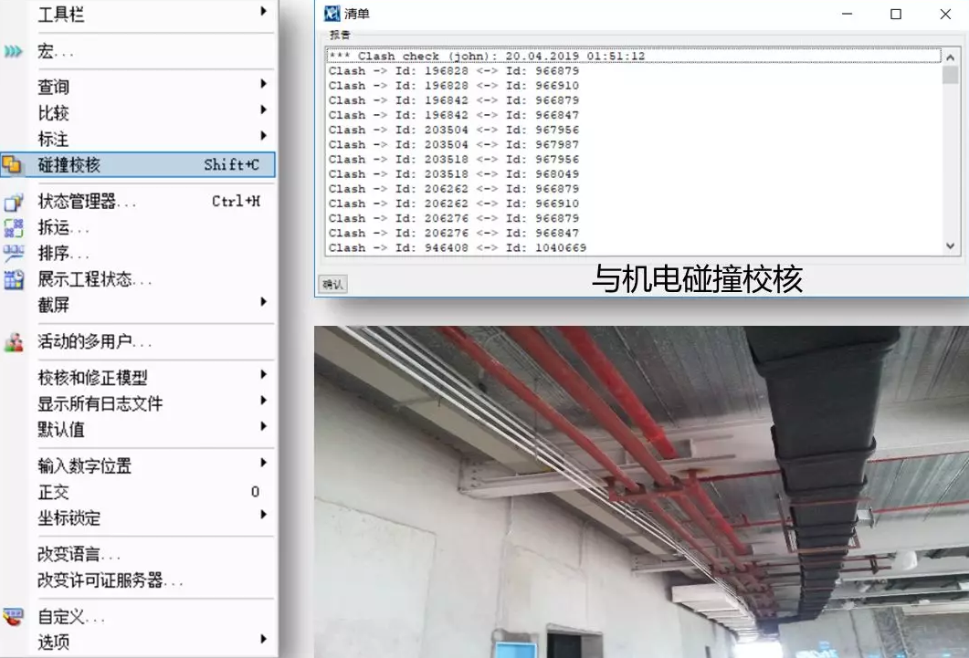Select clash row 203504 <-> 967987
Screen dimensions: 969x658
pos(634,145)
